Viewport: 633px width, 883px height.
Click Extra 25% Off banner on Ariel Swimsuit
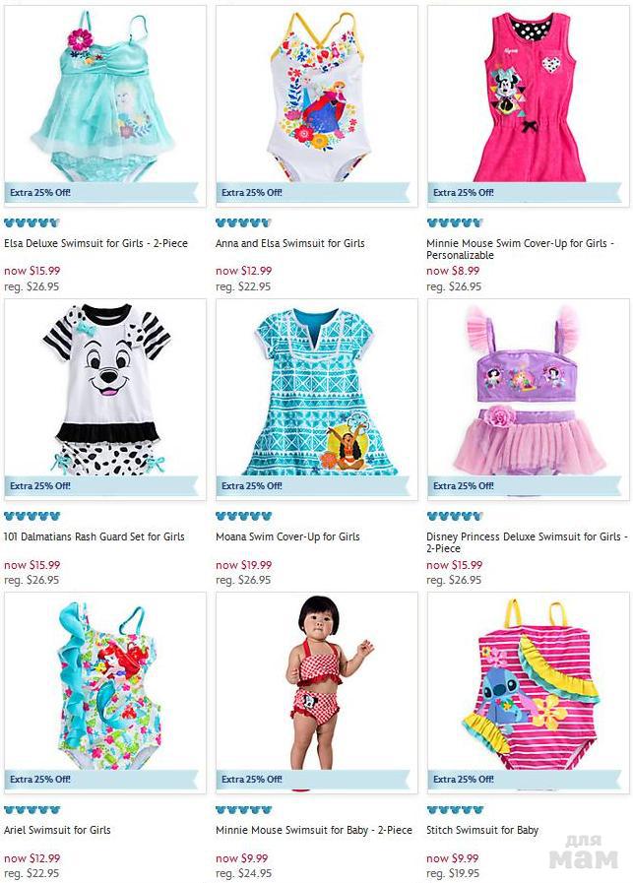point(101,780)
